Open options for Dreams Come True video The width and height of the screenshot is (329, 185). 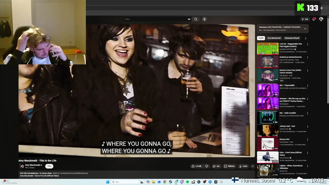tap(307, 70)
